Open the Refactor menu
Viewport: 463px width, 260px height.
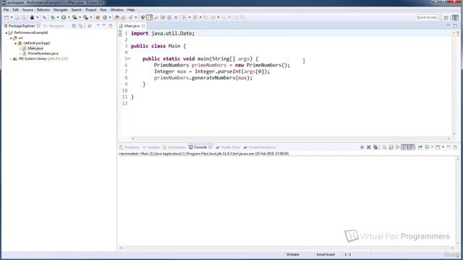pyautogui.click(x=43, y=9)
